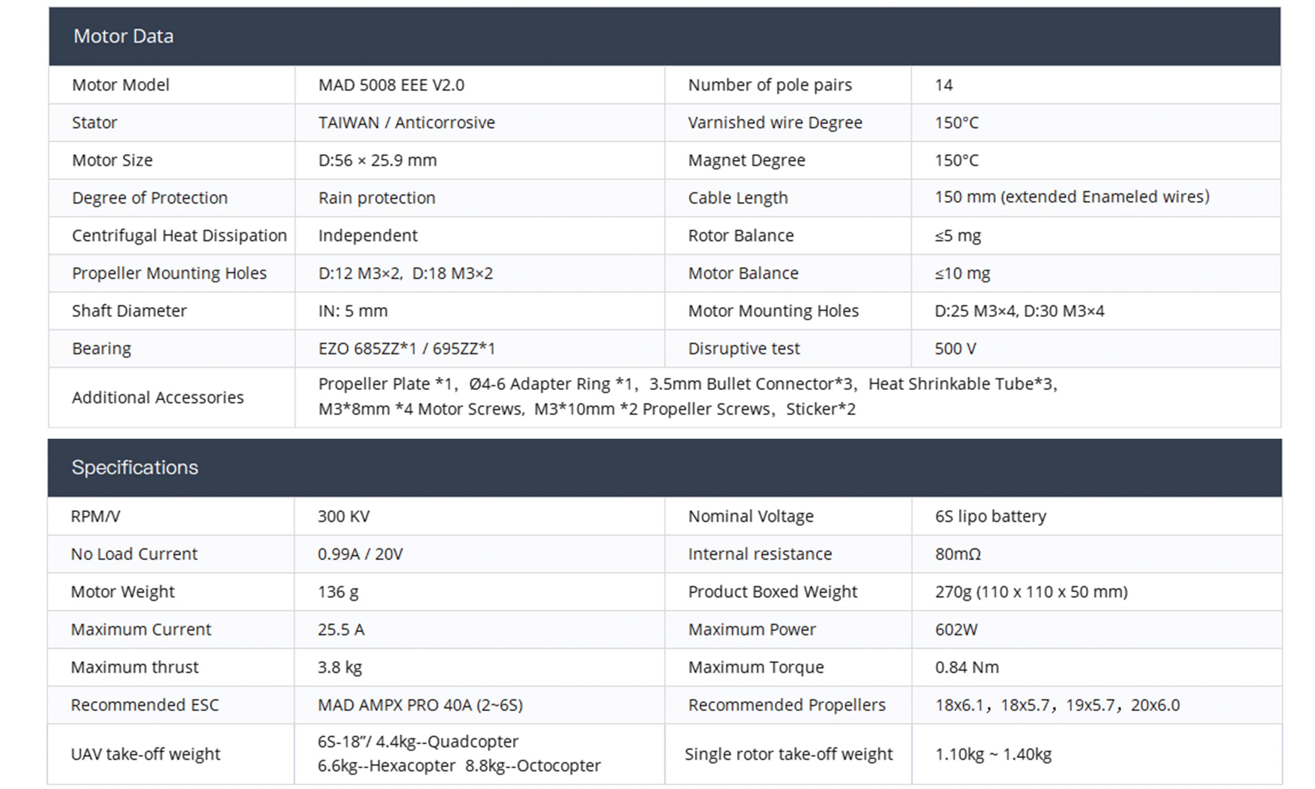Screen dimensions: 1315x789
Task: Click the 300 KV value cell
Action: pos(343,516)
